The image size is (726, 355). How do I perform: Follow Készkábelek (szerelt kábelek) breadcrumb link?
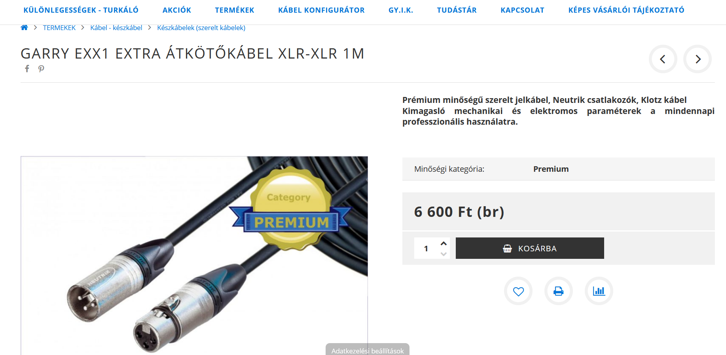[201, 28]
